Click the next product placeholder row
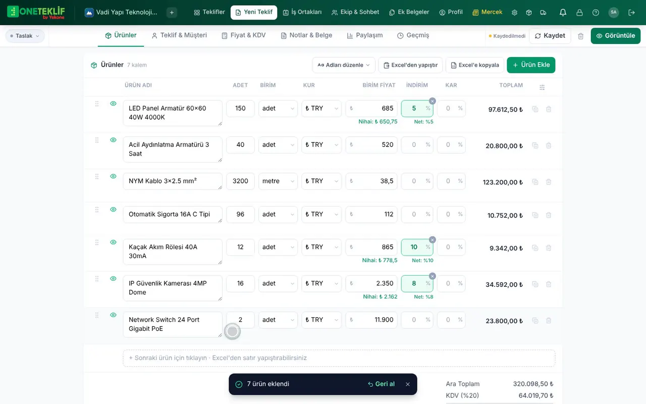This screenshot has height=404, width=646. point(339,358)
